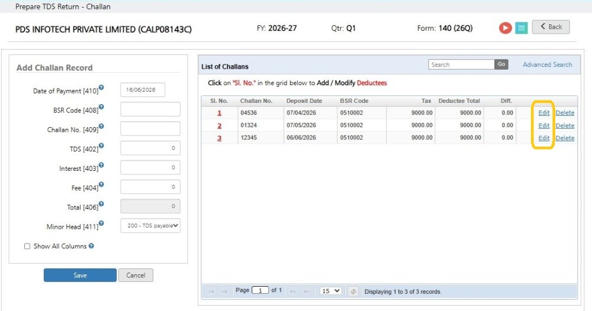Click help icon next to Total [406]

coord(101,204)
